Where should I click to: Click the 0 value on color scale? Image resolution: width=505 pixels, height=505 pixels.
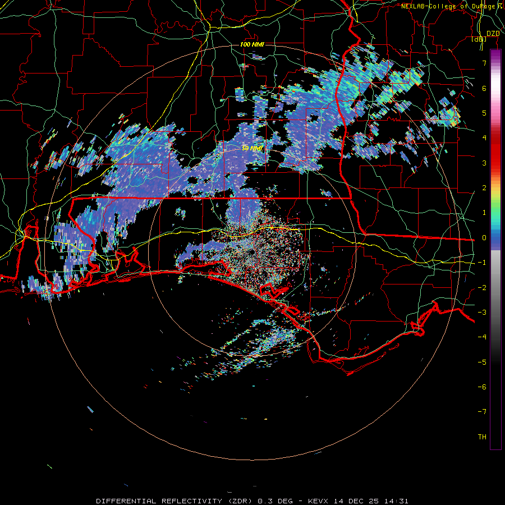484,238
